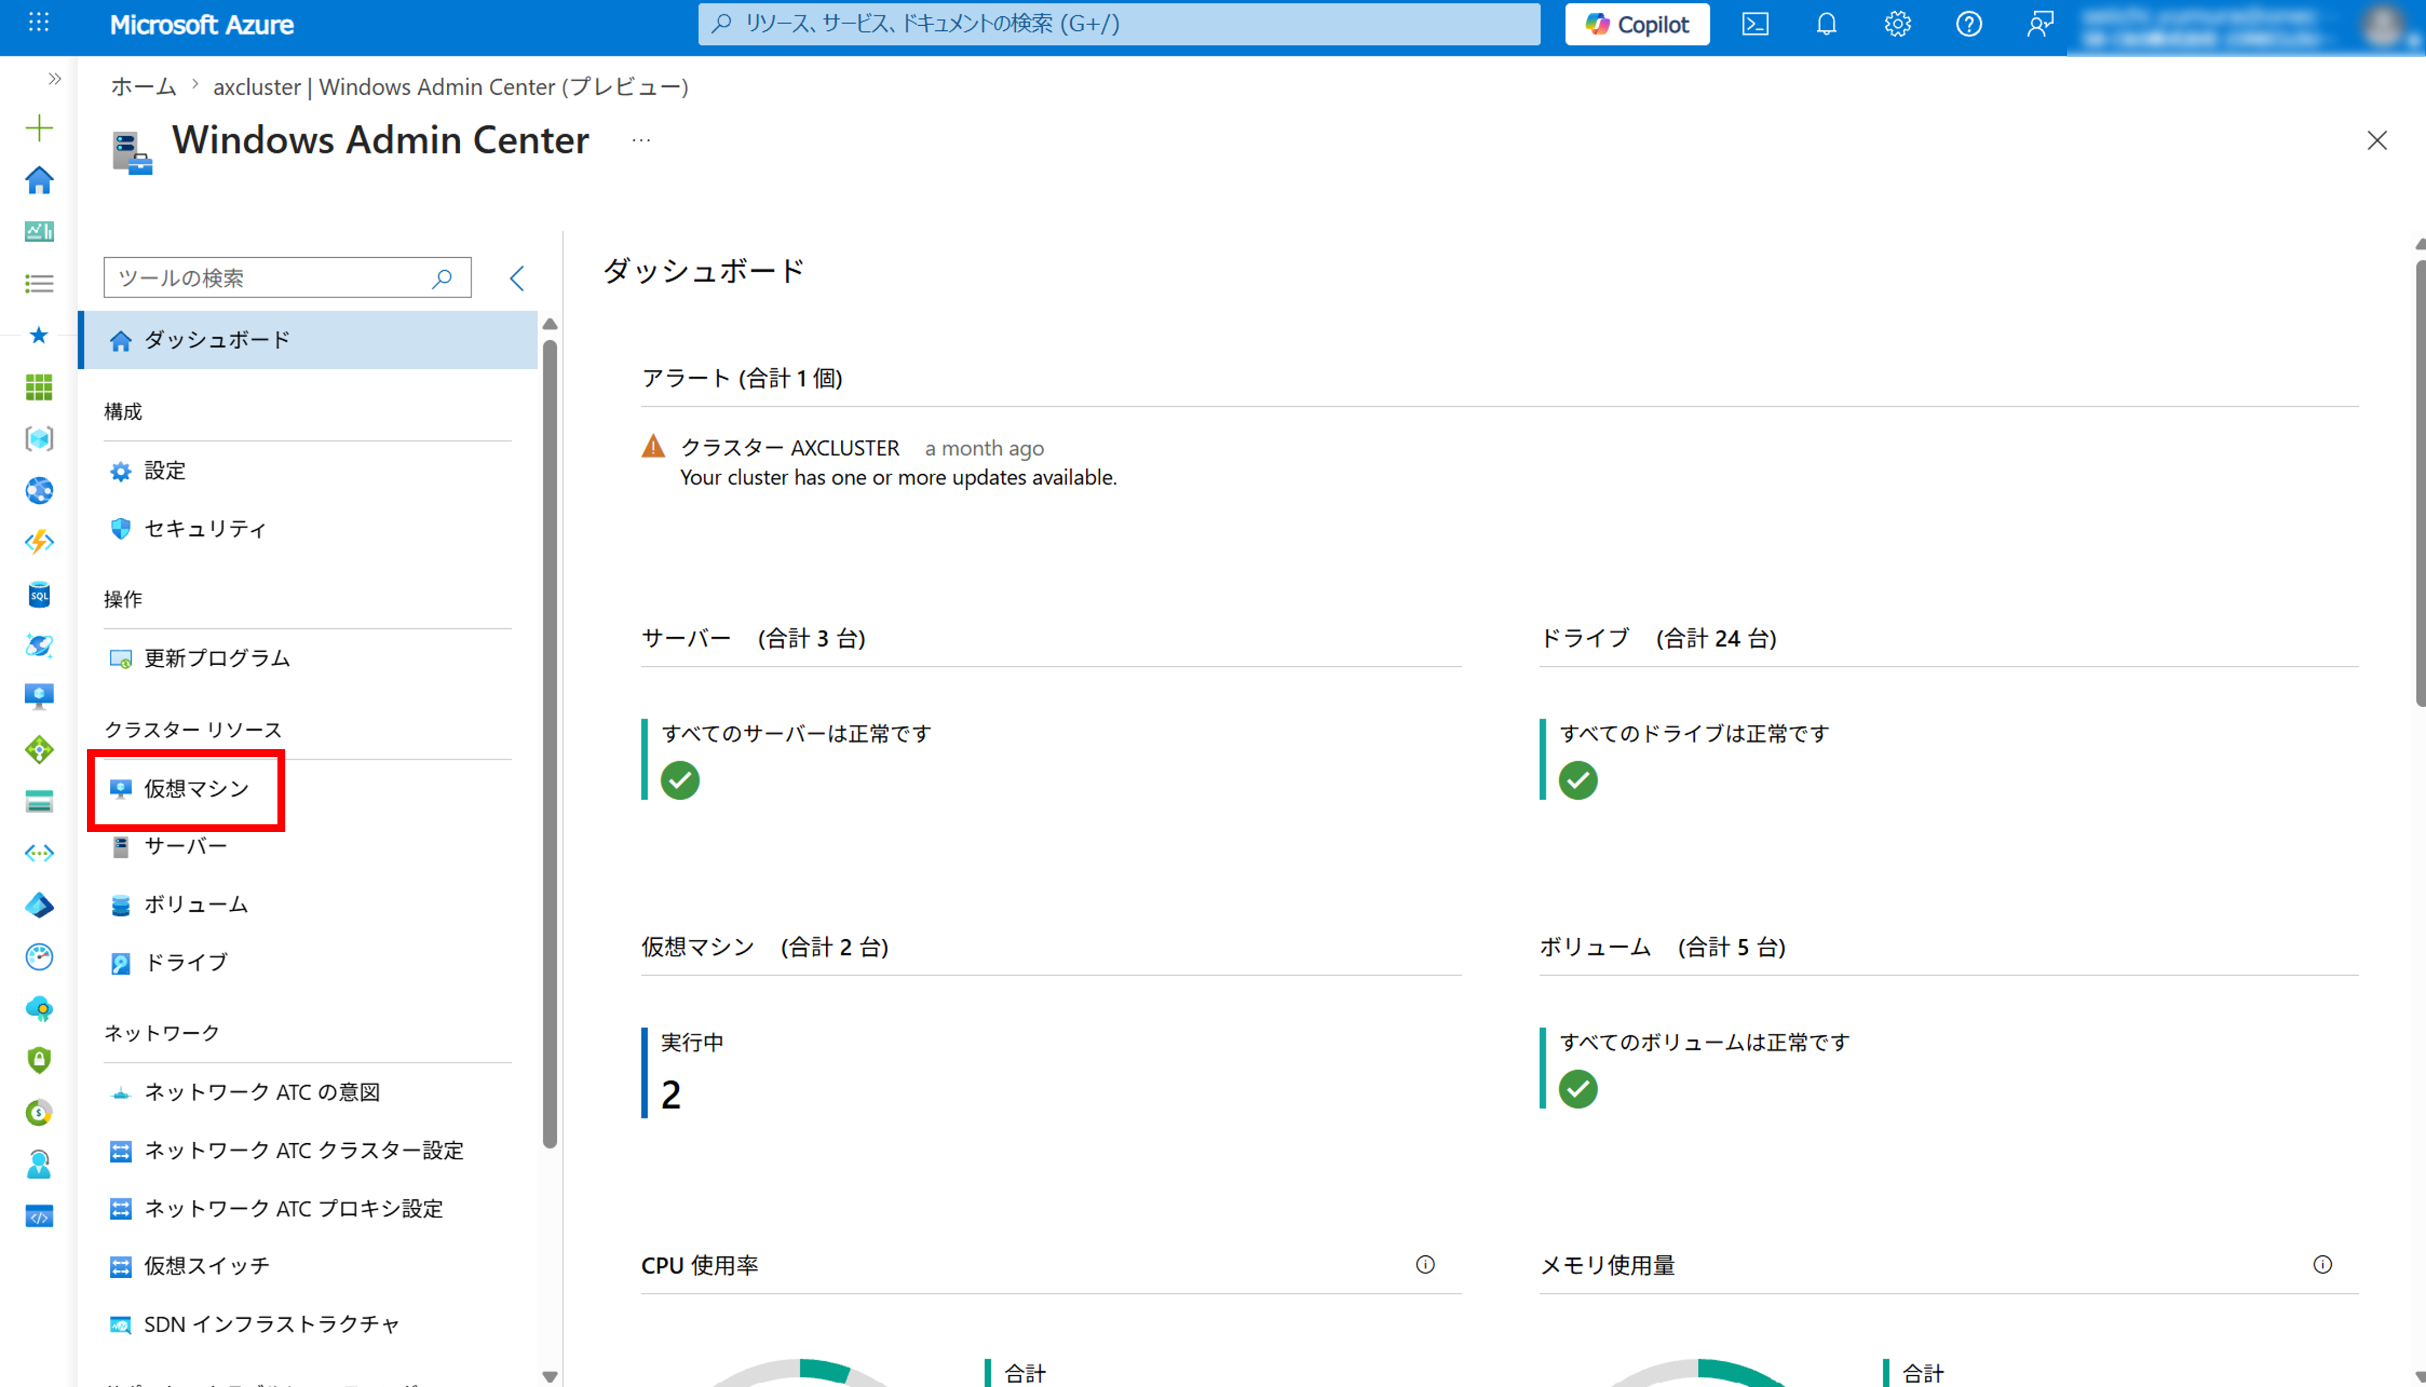Go to ホーム via the breadcrumb
The width and height of the screenshot is (2426, 1387).
coord(143,87)
